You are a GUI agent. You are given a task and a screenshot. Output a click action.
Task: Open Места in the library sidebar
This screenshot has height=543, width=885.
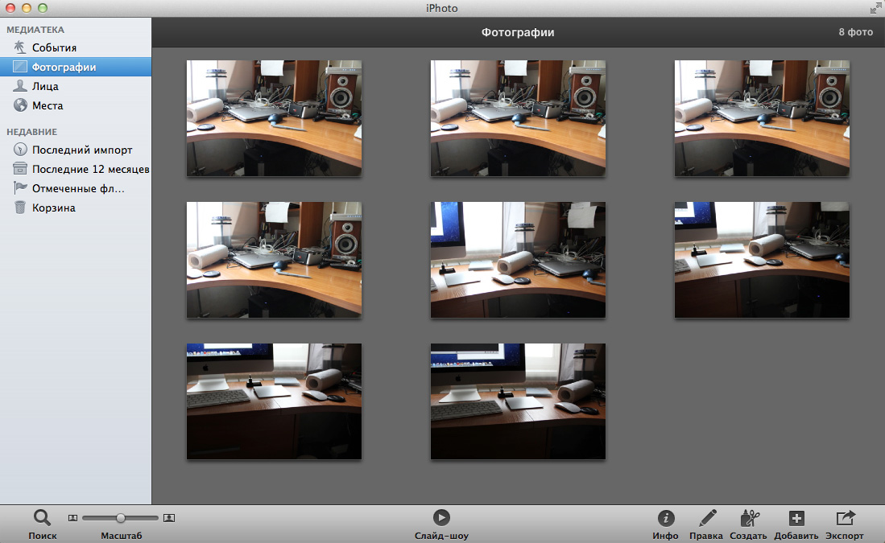(x=48, y=106)
